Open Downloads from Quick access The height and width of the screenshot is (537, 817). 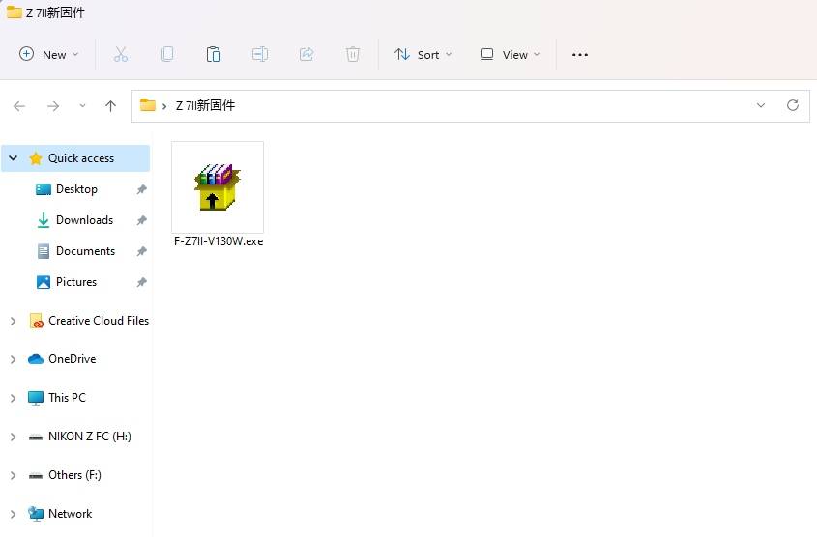coord(84,220)
